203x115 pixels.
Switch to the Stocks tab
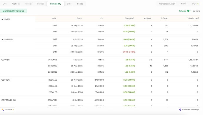(28, 4)
